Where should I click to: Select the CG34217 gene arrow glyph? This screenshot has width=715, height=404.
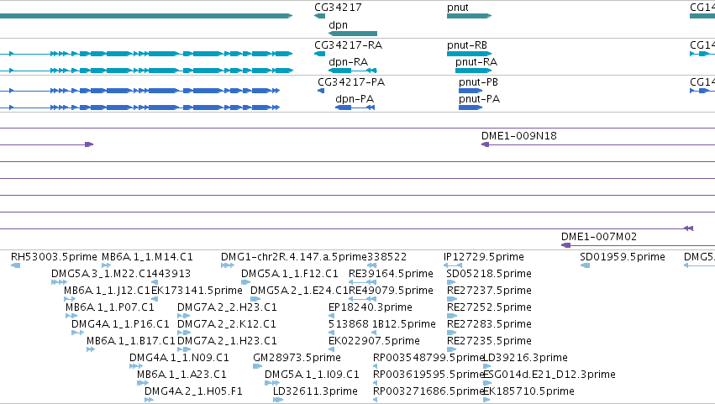[x=319, y=16]
